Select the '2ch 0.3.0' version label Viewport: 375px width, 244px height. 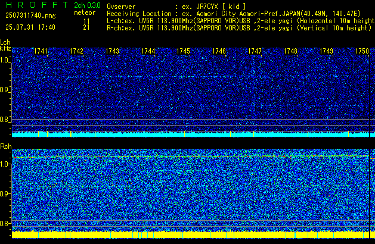pos(87,5)
